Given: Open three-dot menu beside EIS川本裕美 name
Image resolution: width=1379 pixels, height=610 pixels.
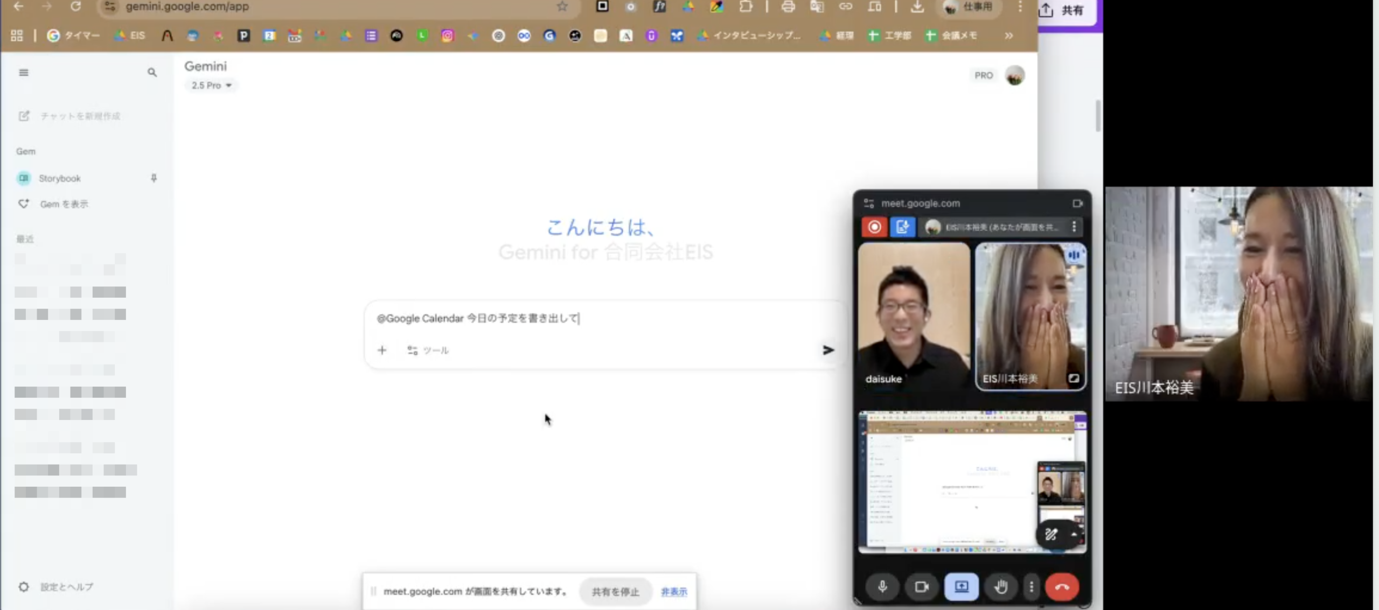Looking at the screenshot, I should 1074,227.
